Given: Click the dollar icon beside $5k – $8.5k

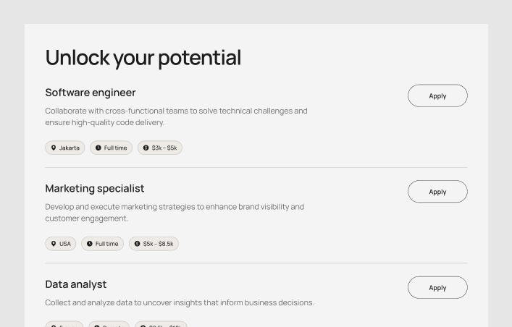Looking at the screenshot, I should [x=138, y=244].
